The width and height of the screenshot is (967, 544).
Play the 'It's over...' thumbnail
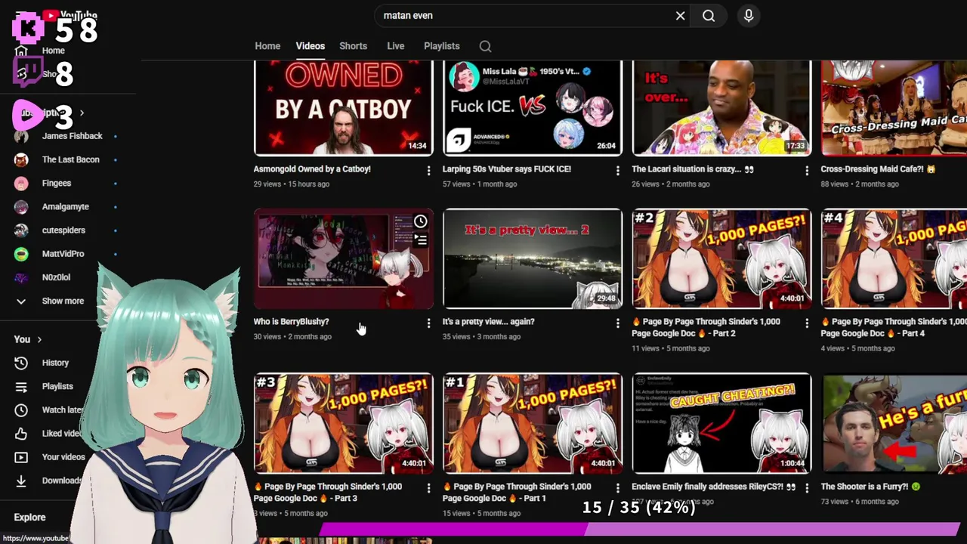pos(721,108)
